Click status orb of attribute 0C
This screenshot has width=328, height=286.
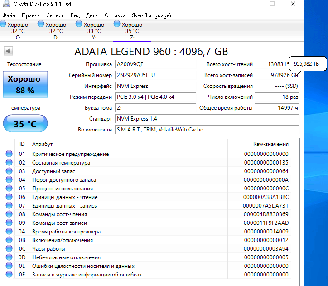(9, 248)
